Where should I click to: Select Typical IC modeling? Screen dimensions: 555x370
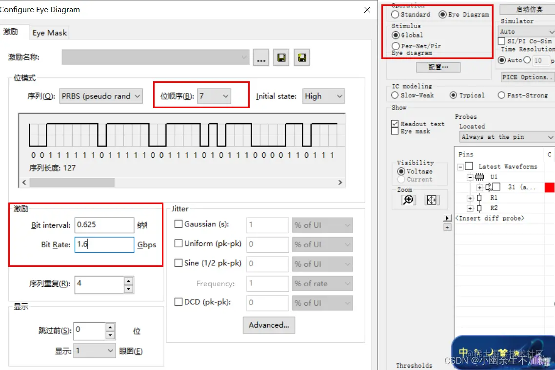tap(453, 95)
